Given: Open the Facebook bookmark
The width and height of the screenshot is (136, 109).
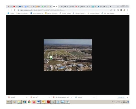Looking at the screenshot, I should [x=11, y=13].
